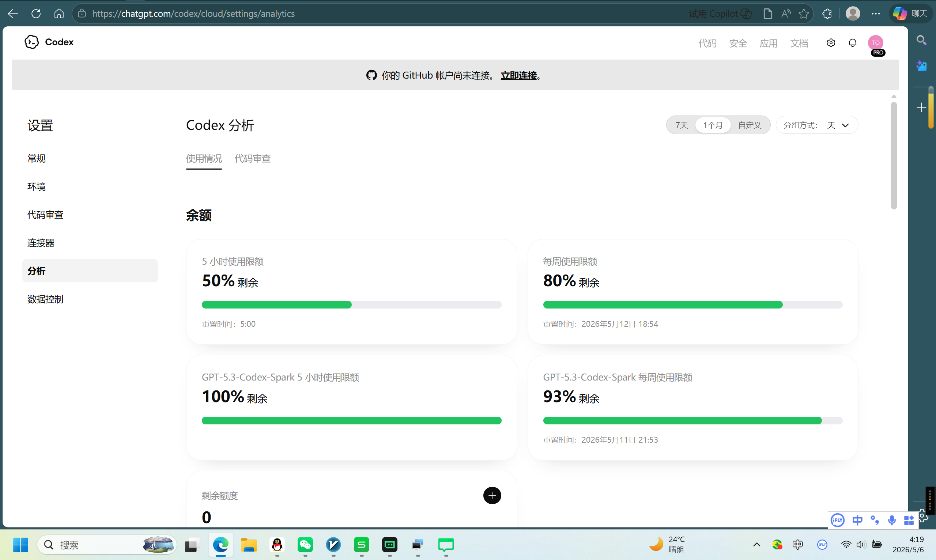The image size is (936, 560).
Task: Click the taskbar 搜索 box
Action: 107,545
